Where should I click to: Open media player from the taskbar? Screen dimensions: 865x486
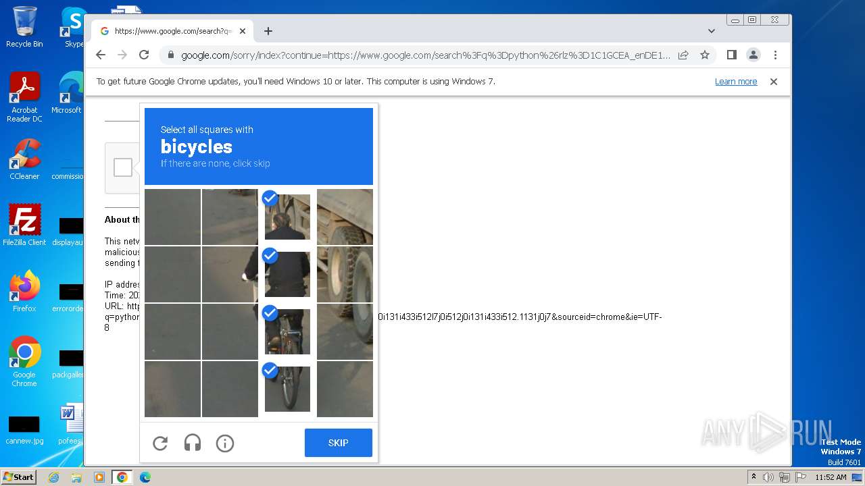pyautogui.click(x=99, y=477)
